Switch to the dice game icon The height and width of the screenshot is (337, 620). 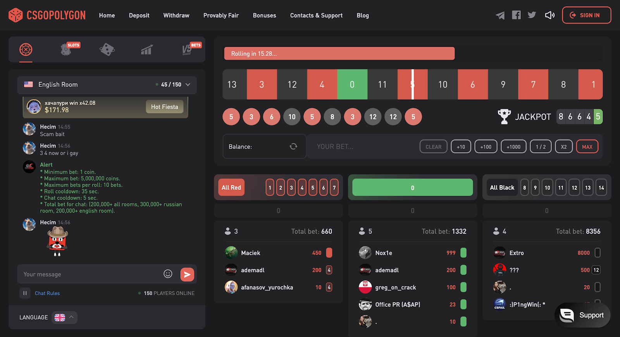[x=107, y=50]
